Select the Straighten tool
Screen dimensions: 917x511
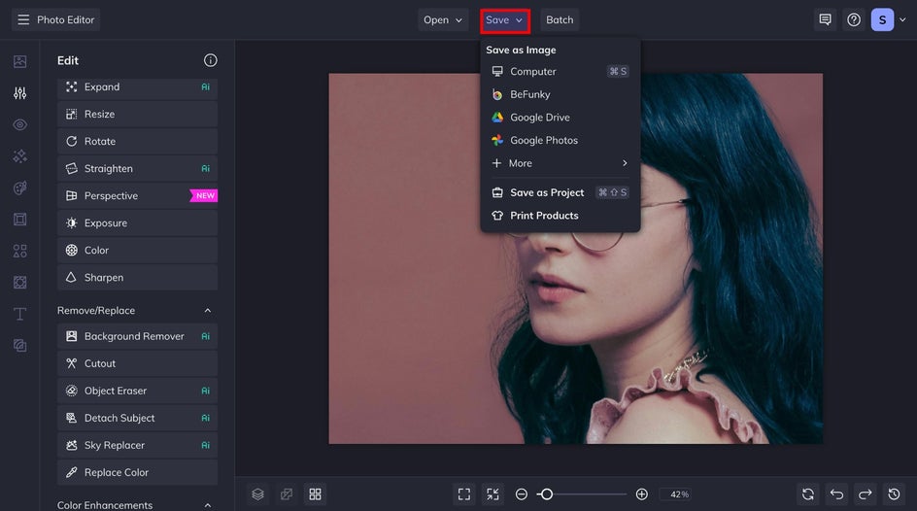click(x=137, y=168)
